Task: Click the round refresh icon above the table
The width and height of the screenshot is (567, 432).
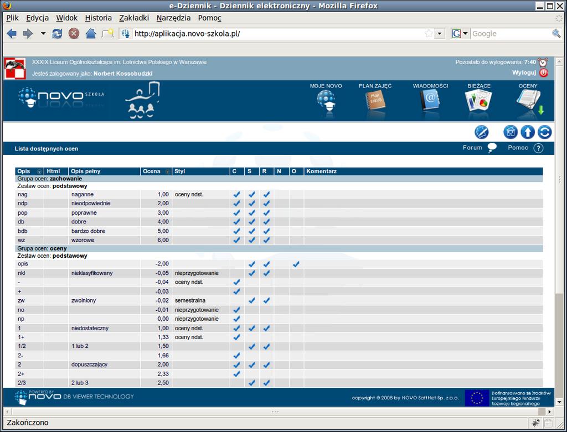Action: [545, 132]
